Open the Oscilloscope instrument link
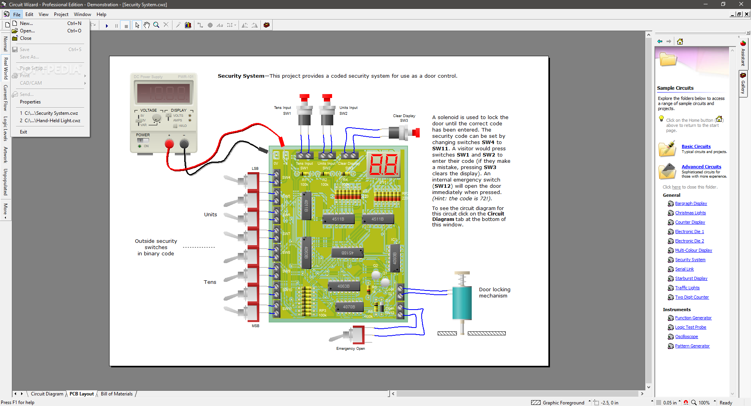751x406 pixels. coord(686,337)
